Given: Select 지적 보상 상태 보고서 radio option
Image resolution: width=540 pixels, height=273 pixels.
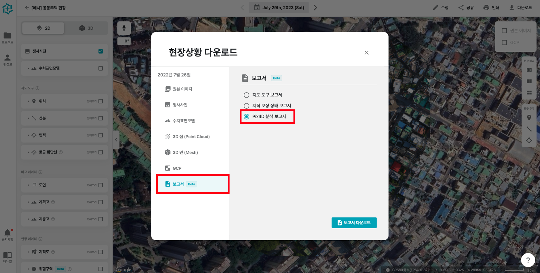Looking at the screenshot, I should pyautogui.click(x=247, y=106).
